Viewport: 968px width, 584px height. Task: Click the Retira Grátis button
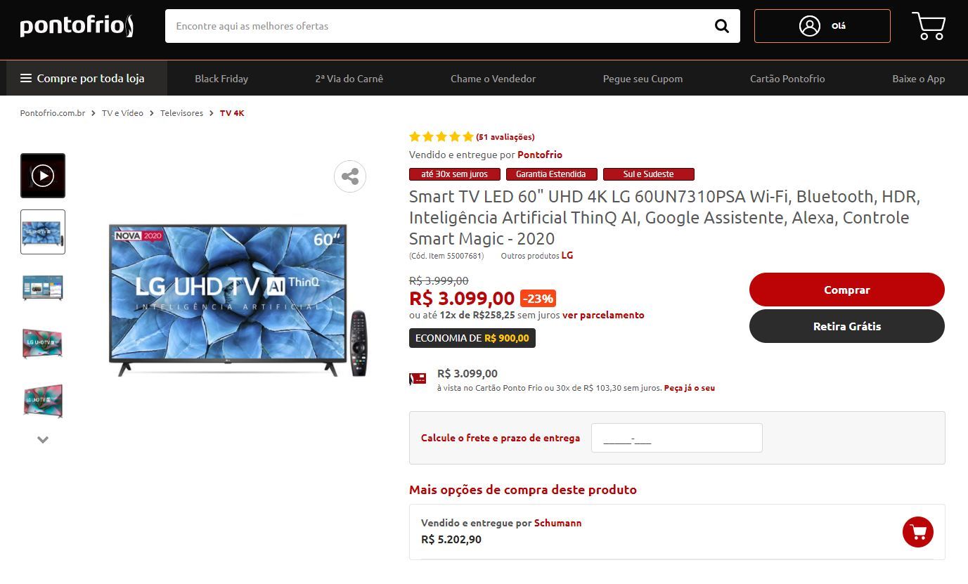847,326
